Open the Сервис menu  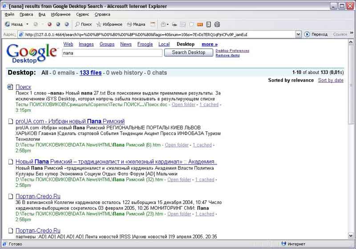(x=82, y=14)
